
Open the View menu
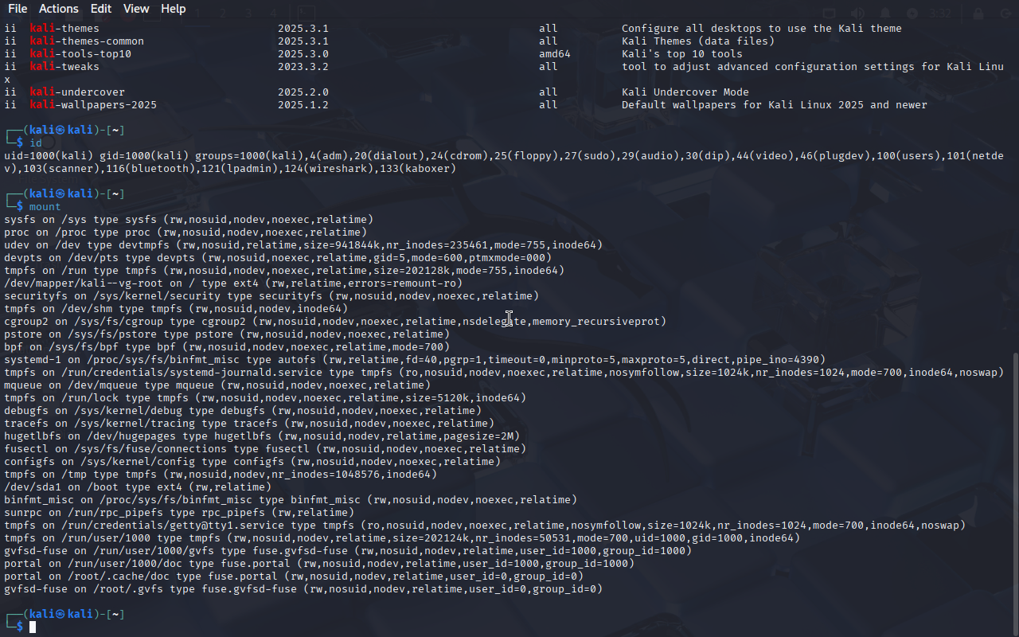point(136,9)
